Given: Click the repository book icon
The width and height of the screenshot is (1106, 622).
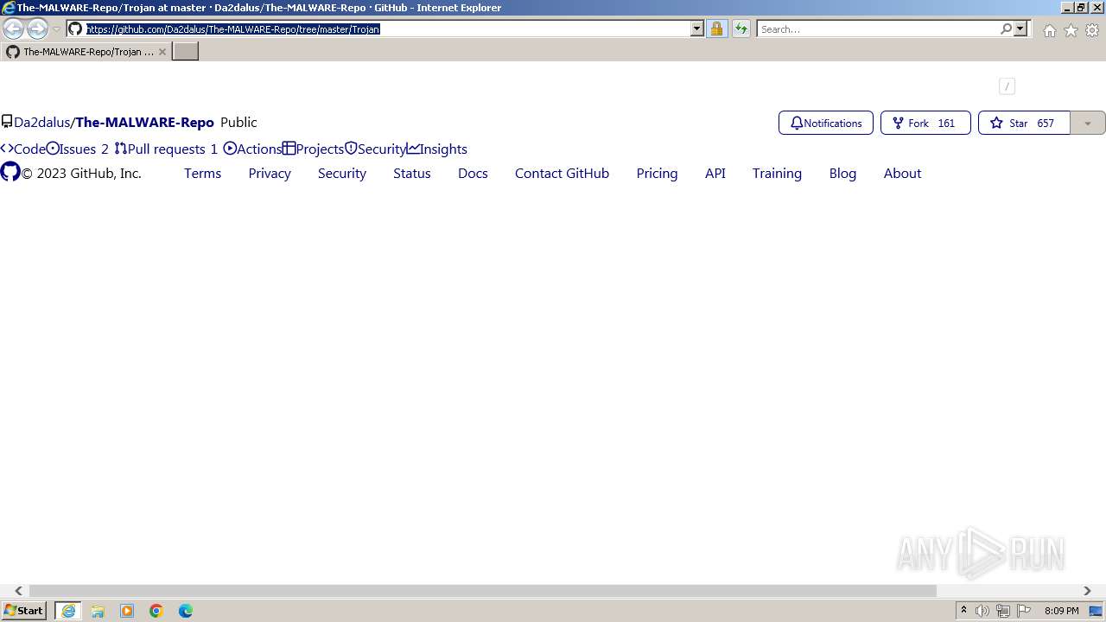Looking at the screenshot, I should pyautogui.click(x=7, y=122).
